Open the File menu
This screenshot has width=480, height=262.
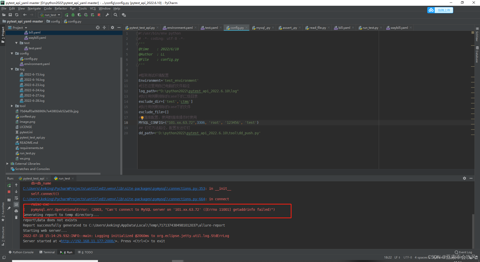pos(4,8)
